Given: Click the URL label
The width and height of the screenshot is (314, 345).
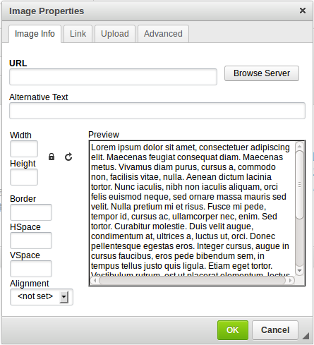Looking at the screenshot, I should click(18, 63).
